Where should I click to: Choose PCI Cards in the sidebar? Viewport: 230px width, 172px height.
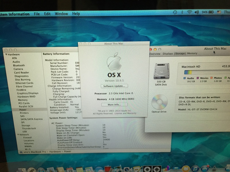click(24, 103)
